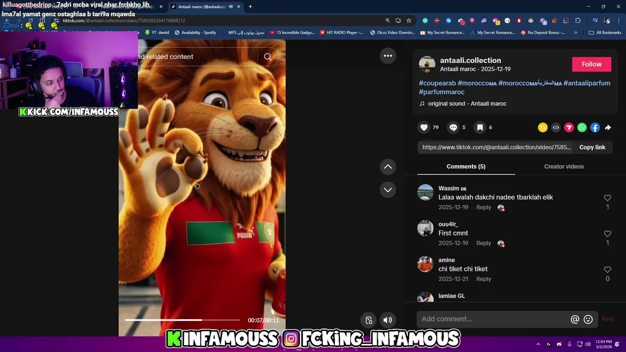The width and height of the screenshot is (626, 352).
Task: Bookmark the video with the favorites icon
Action: pos(480,128)
